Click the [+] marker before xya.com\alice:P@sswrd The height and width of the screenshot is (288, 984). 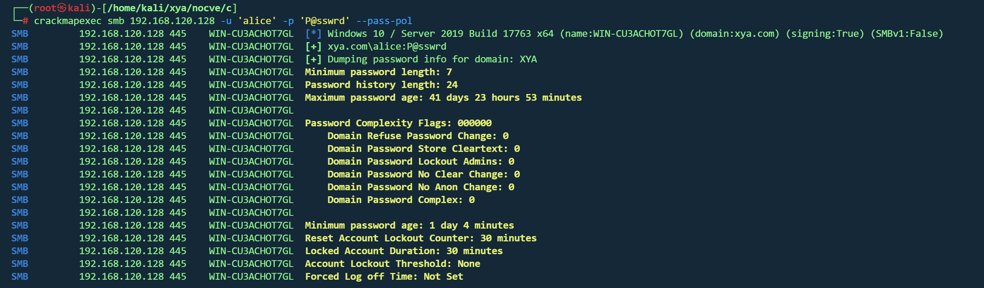point(313,47)
